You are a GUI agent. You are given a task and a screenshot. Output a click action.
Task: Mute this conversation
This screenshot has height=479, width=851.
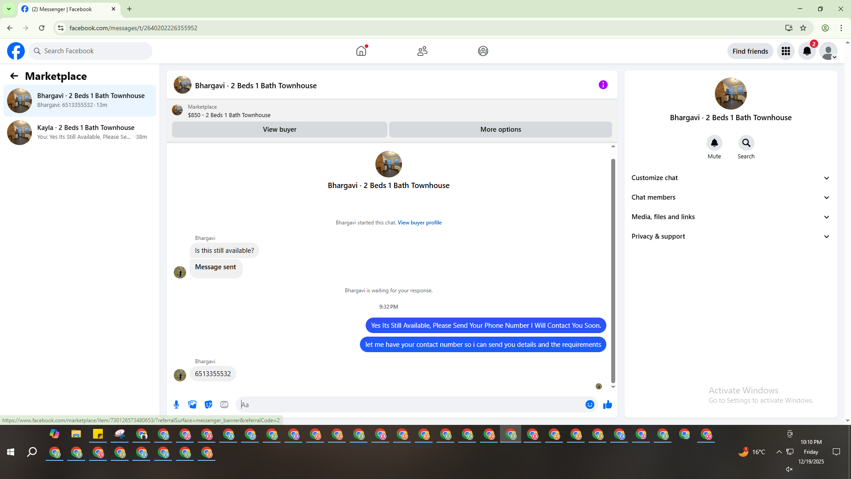tap(714, 143)
